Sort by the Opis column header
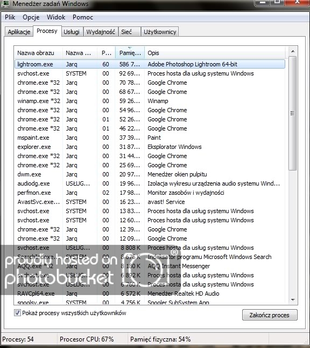Viewport: 310px width, 348px height. 215,53
